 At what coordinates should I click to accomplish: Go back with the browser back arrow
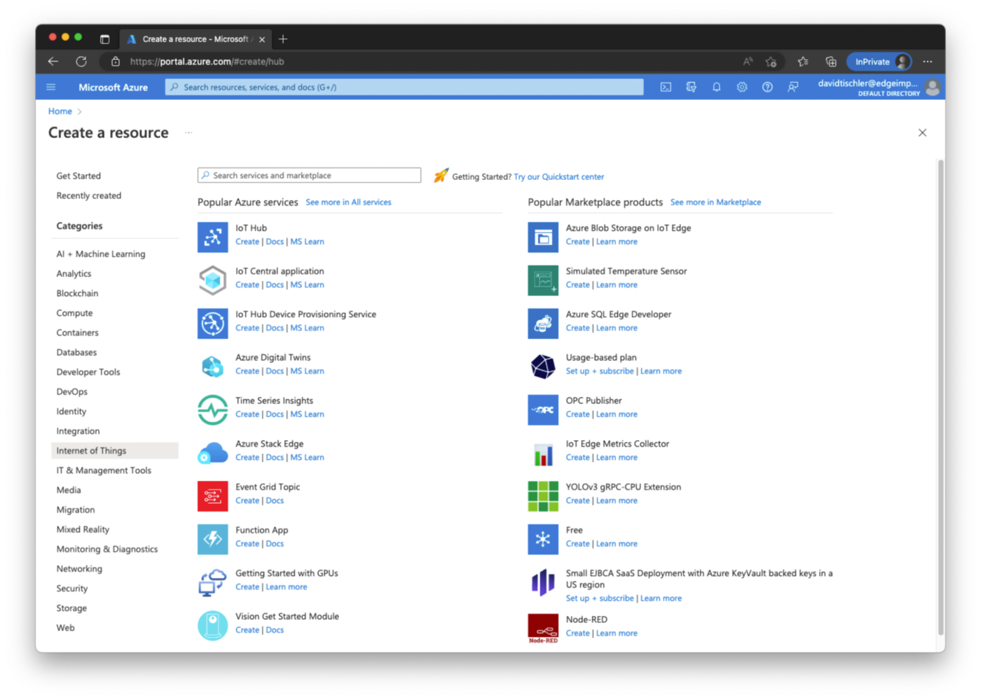53,62
